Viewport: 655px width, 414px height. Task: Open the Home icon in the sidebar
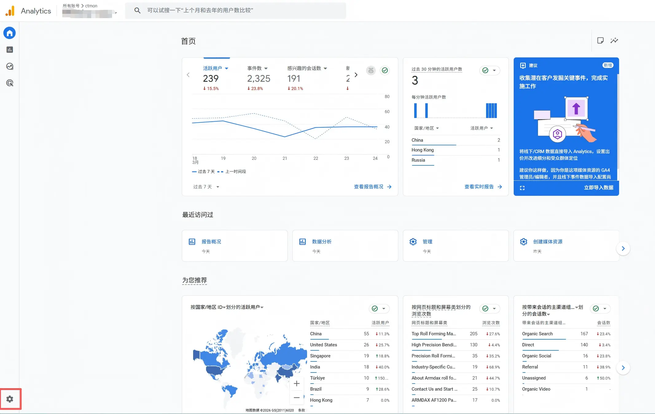10,33
